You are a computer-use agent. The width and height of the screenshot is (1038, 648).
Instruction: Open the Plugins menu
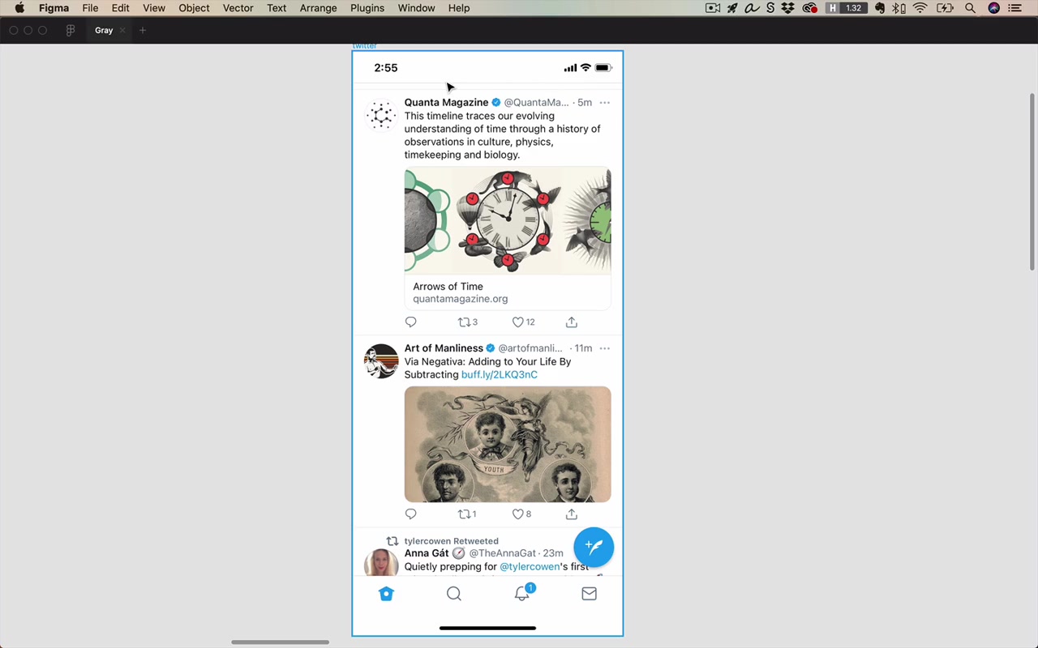pos(367,8)
